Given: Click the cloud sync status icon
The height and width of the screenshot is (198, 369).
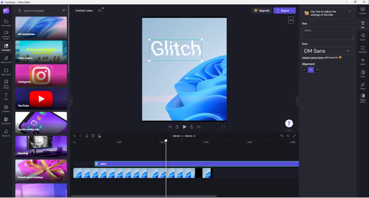Looking at the screenshot, I should (100, 10).
